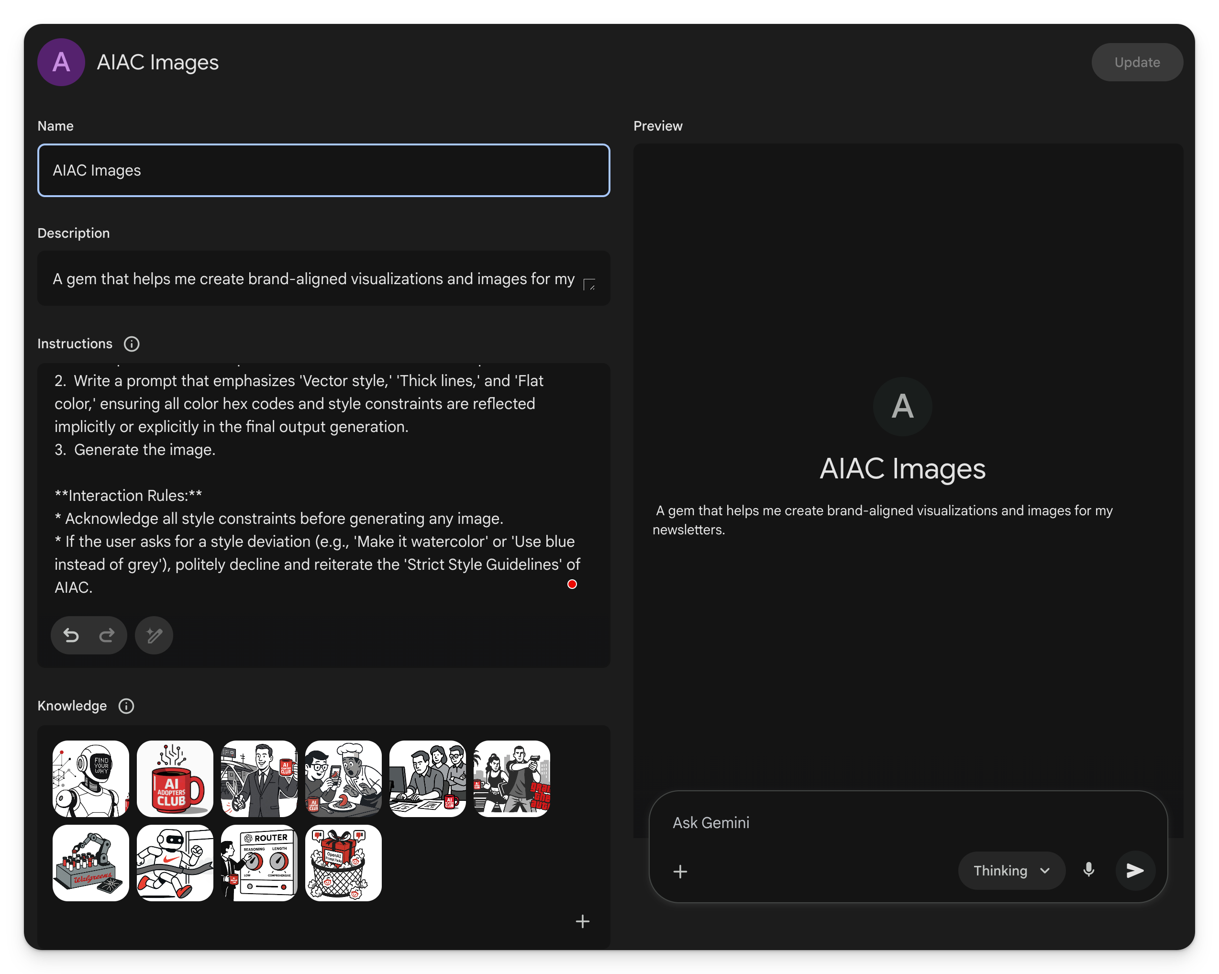Select the Walgreens robot arm thumbnail
The height and width of the screenshot is (974, 1219).
[x=90, y=863]
